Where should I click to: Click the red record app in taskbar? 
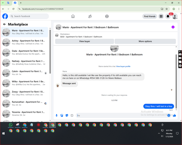(39, 125)
